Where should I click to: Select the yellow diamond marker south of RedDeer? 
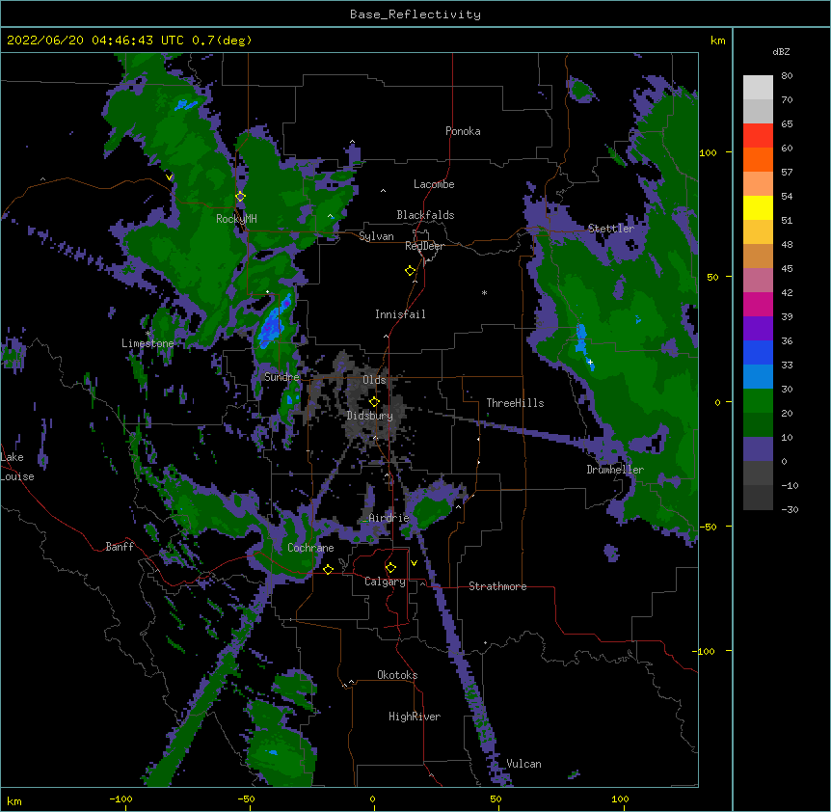coord(410,271)
